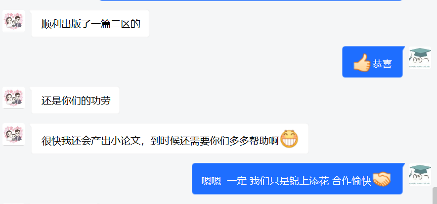Click the word 嗯嗯 in the blue bubble

[211, 181]
